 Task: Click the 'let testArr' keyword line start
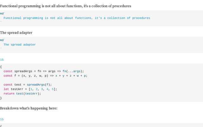coord(6,89)
